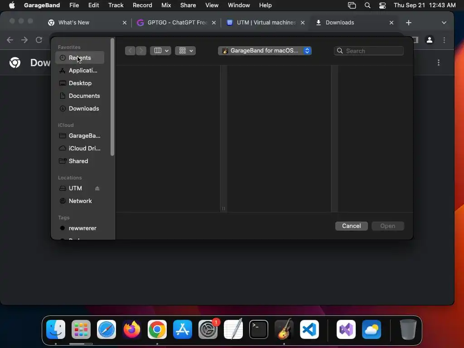The width and height of the screenshot is (464, 348).
Task: Open Visual Studio Code from the Dock
Action: (x=309, y=329)
